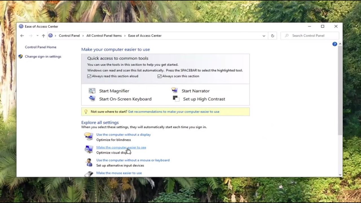Open 'Use the computer without a mouse or keyboard'
This screenshot has width=361, height=203.
pyautogui.click(x=133, y=160)
